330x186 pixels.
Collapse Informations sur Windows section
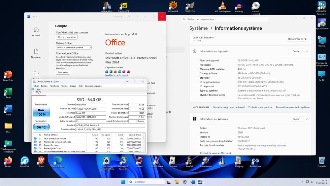click(307, 119)
